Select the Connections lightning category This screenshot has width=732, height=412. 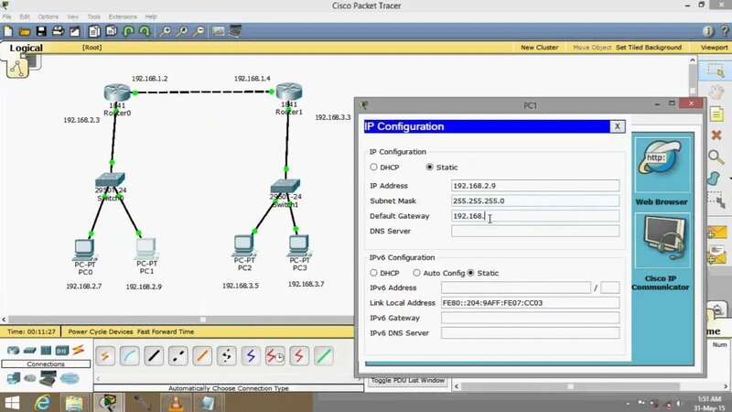pyautogui.click(x=78, y=350)
